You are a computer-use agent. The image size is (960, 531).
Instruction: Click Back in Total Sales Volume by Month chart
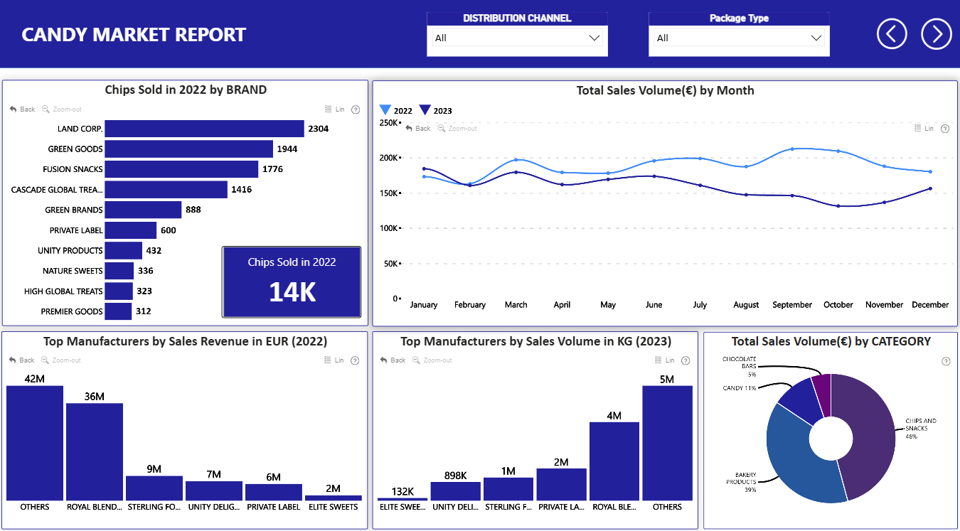coord(417,129)
